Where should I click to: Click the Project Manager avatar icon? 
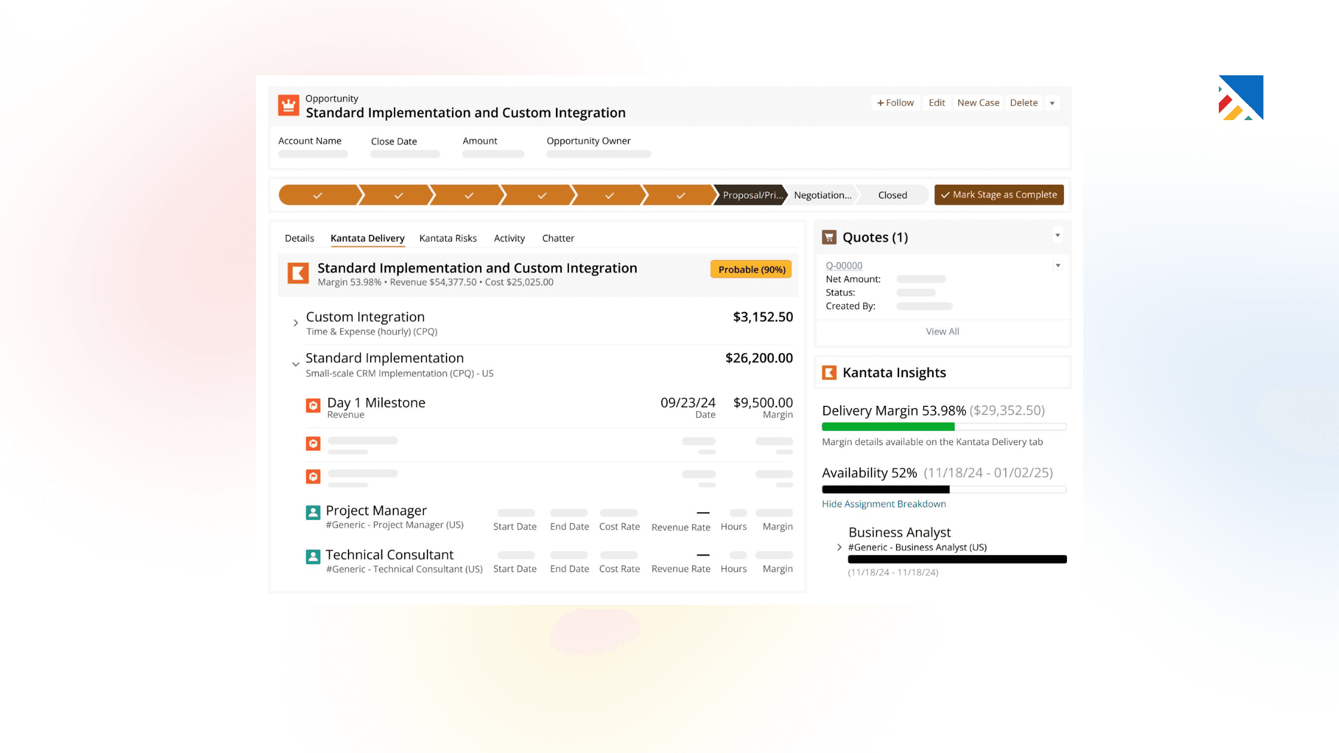[x=313, y=513]
